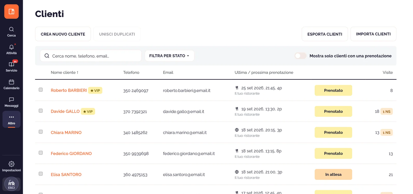Click VIP star badge for Roberto Barbieri

click(95, 90)
